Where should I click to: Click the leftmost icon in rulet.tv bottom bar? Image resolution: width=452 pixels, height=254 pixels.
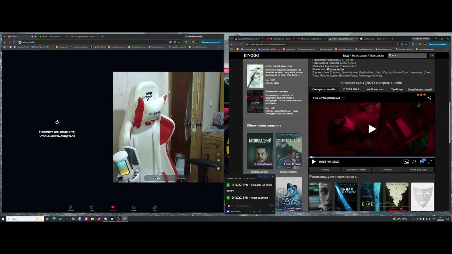pyautogui.click(x=71, y=208)
